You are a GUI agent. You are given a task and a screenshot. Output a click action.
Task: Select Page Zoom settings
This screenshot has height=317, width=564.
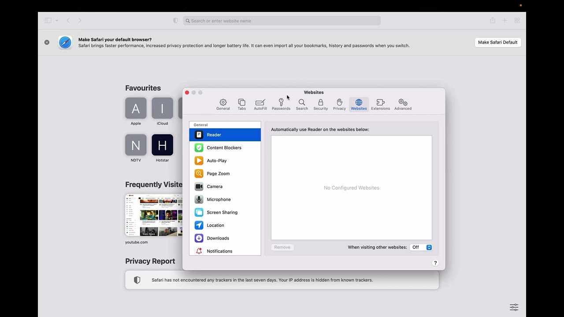pos(225,173)
